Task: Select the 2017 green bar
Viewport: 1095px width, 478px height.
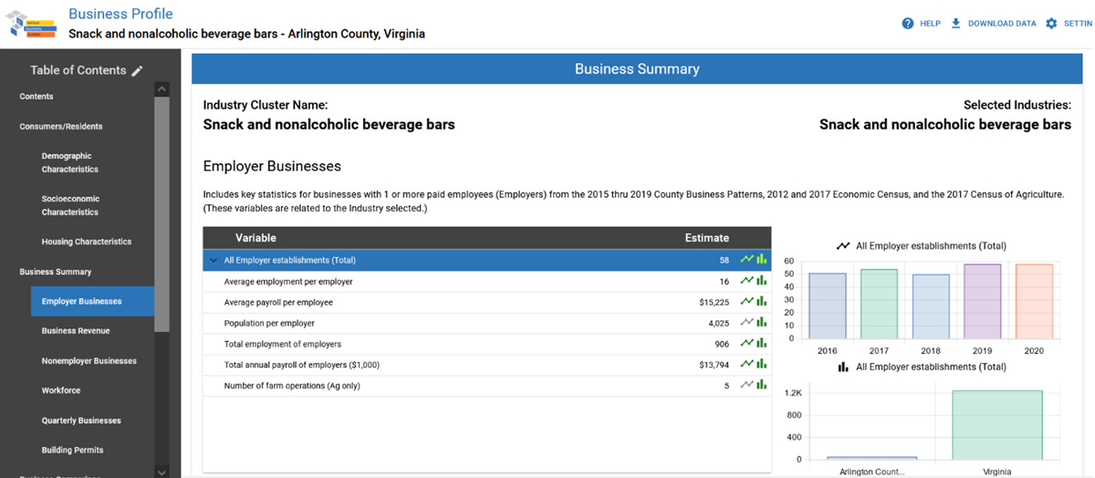Action: [880, 304]
